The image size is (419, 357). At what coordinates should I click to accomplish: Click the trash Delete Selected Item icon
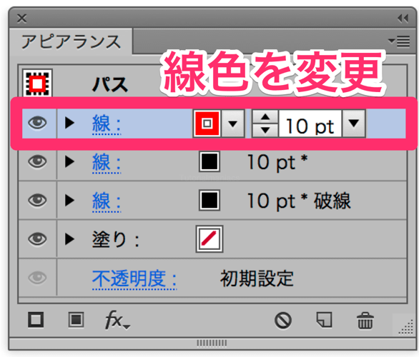click(x=365, y=321)
